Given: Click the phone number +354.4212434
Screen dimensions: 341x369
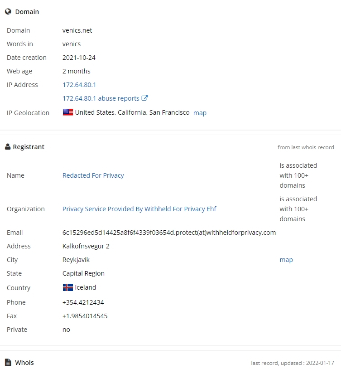Looking at the screenshot, I should (x=83, y=302).
